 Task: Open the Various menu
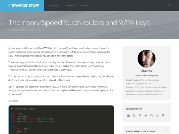pyautogui.click(x=84, y=6)
